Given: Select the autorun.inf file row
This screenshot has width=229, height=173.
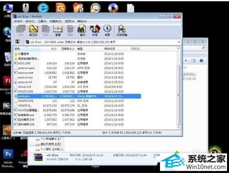Looking at the screenshot, I should 78,82.
